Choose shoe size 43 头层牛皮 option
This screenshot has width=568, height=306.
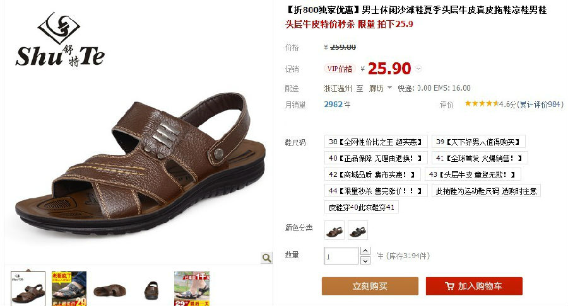[472, 174]
